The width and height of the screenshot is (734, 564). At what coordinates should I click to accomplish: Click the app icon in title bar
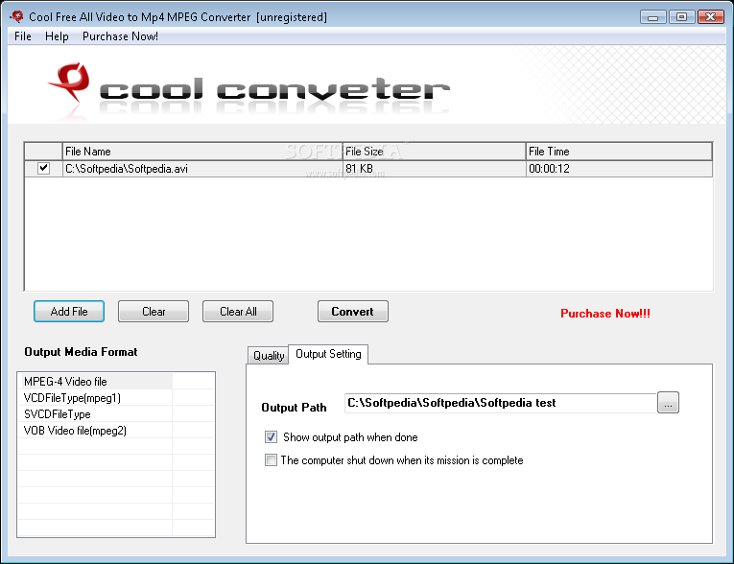point(17,17)
